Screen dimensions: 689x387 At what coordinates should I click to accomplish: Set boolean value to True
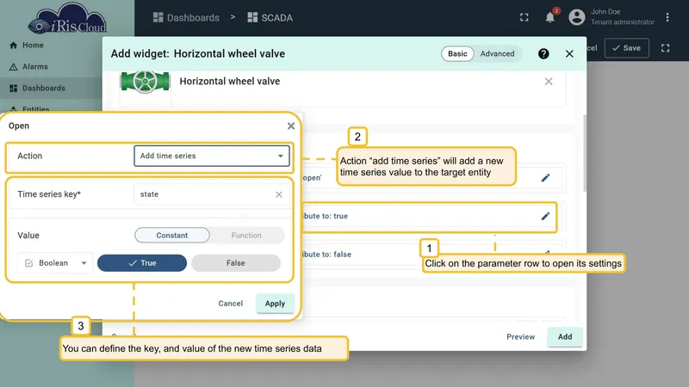pyautogui.click(x=142, y=263)
